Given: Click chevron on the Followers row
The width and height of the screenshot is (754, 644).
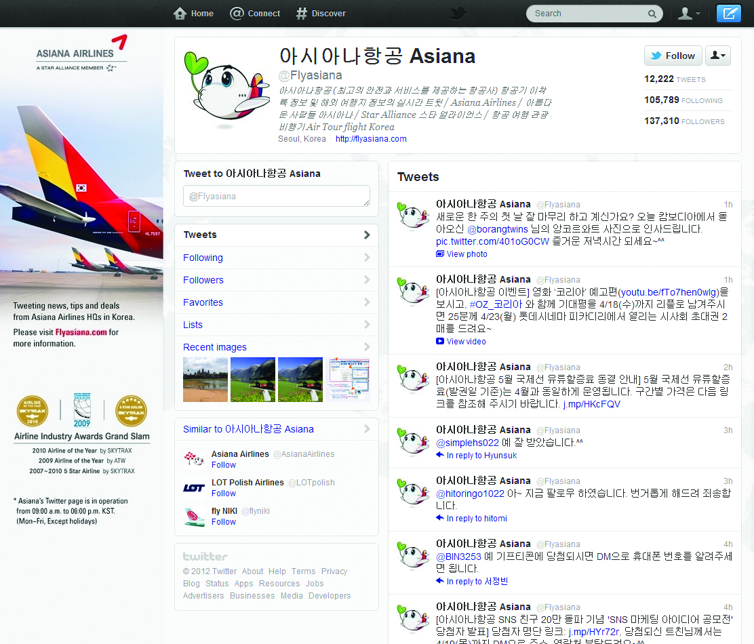Looking at the screenshot, I should pyautogui.click(x=367, y=280).
